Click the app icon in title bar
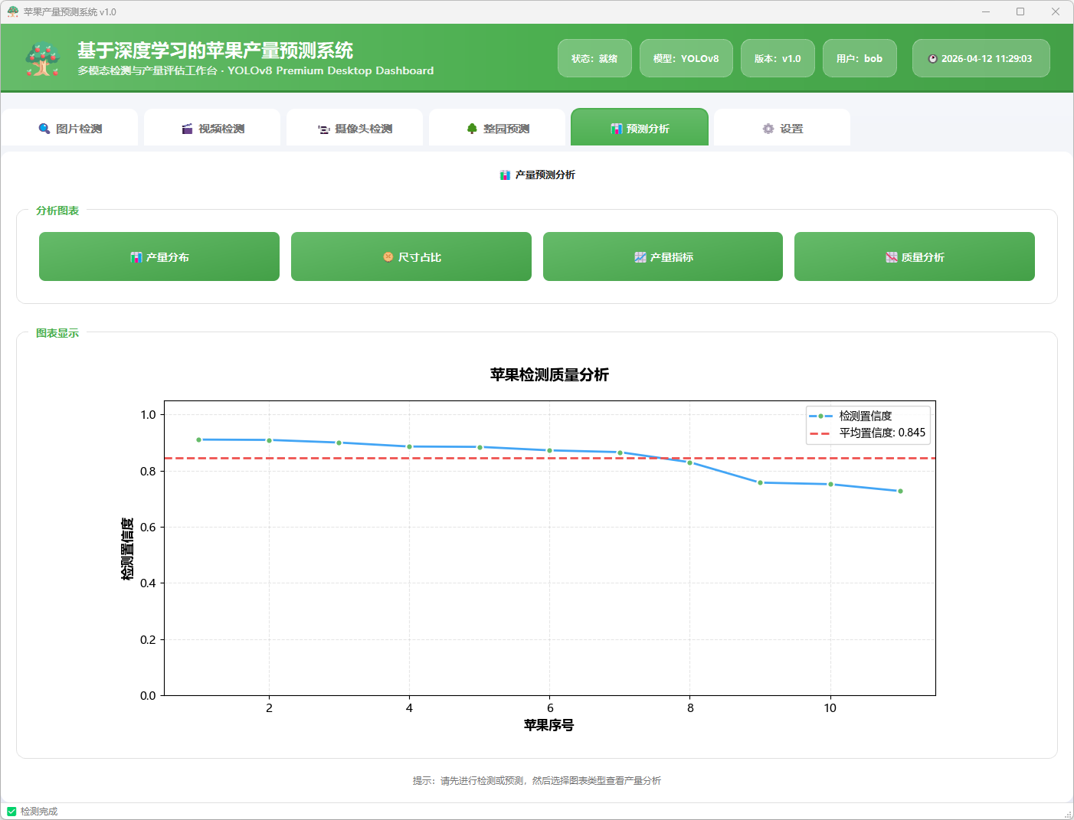 [x=13, y=11]
